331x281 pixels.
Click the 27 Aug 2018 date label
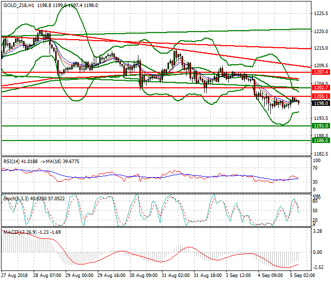pyautogui.click(x=15, y=275)
